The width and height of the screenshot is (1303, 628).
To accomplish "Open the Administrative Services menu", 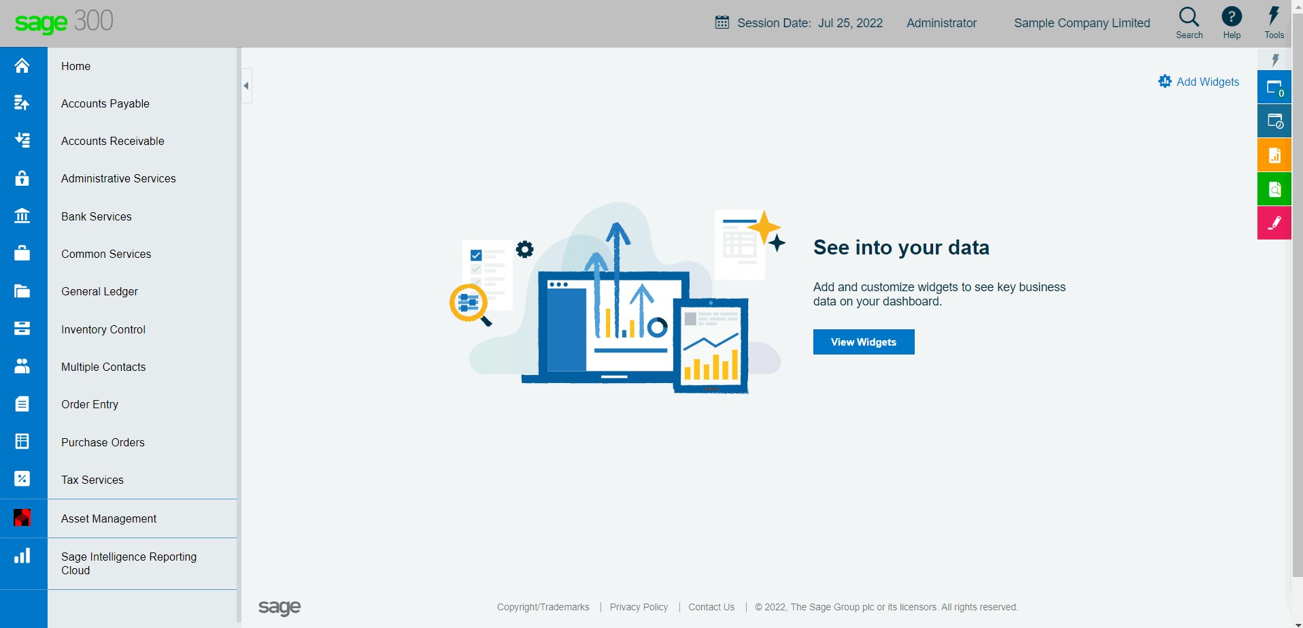I will point(118,178).
